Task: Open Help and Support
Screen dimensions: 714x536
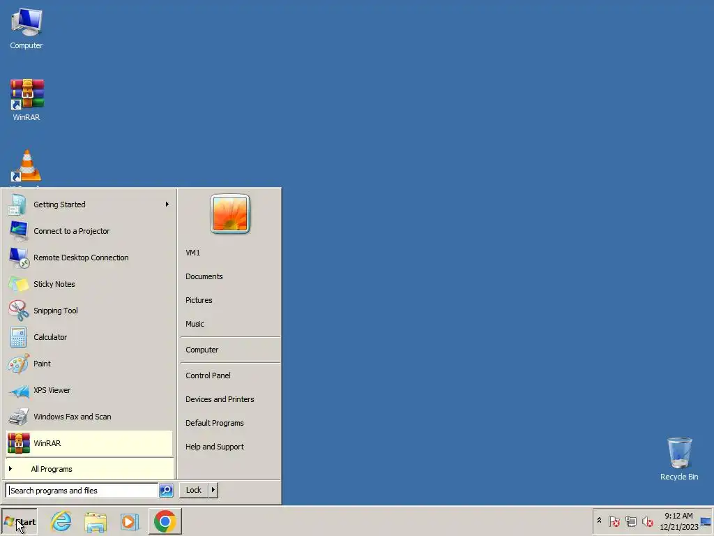Action: pyautogui.click(x=215, y=447)
